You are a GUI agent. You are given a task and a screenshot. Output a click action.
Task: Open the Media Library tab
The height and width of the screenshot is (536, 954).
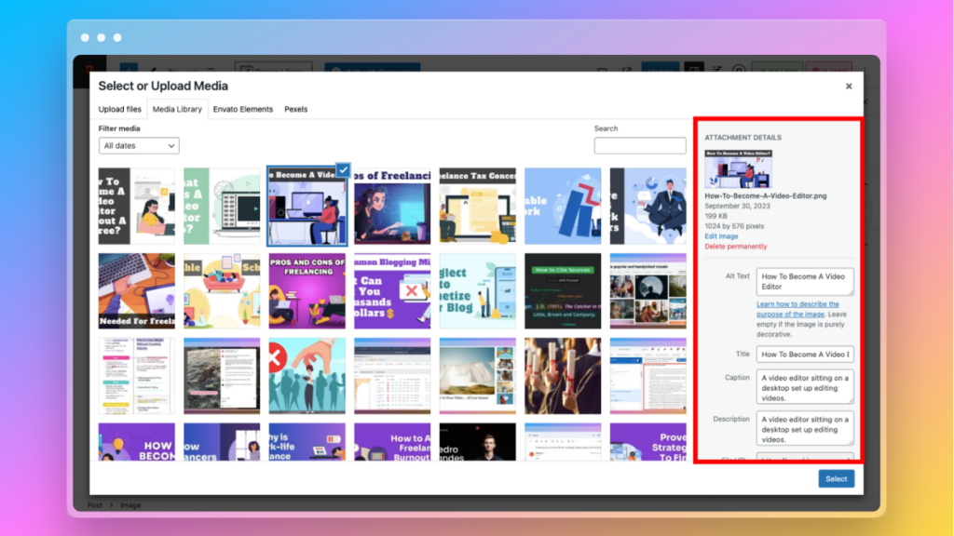click(177, 110)
